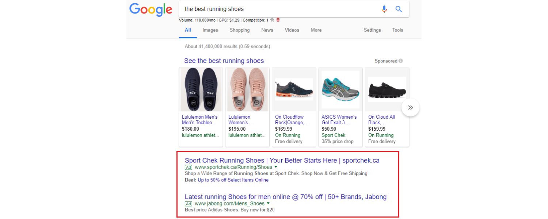
Task: Click the ASICS Women's Gel Exalt shoe image
Action: point(340,89)
